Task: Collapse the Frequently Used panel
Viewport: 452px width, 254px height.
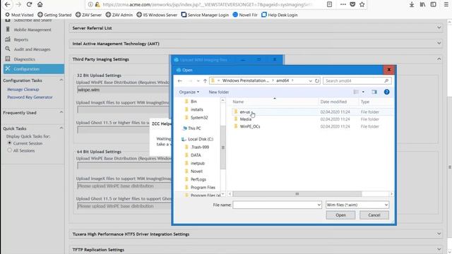Action: tap(61, 112)
